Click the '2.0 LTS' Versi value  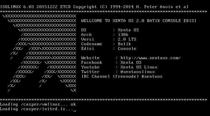(127, 39)
